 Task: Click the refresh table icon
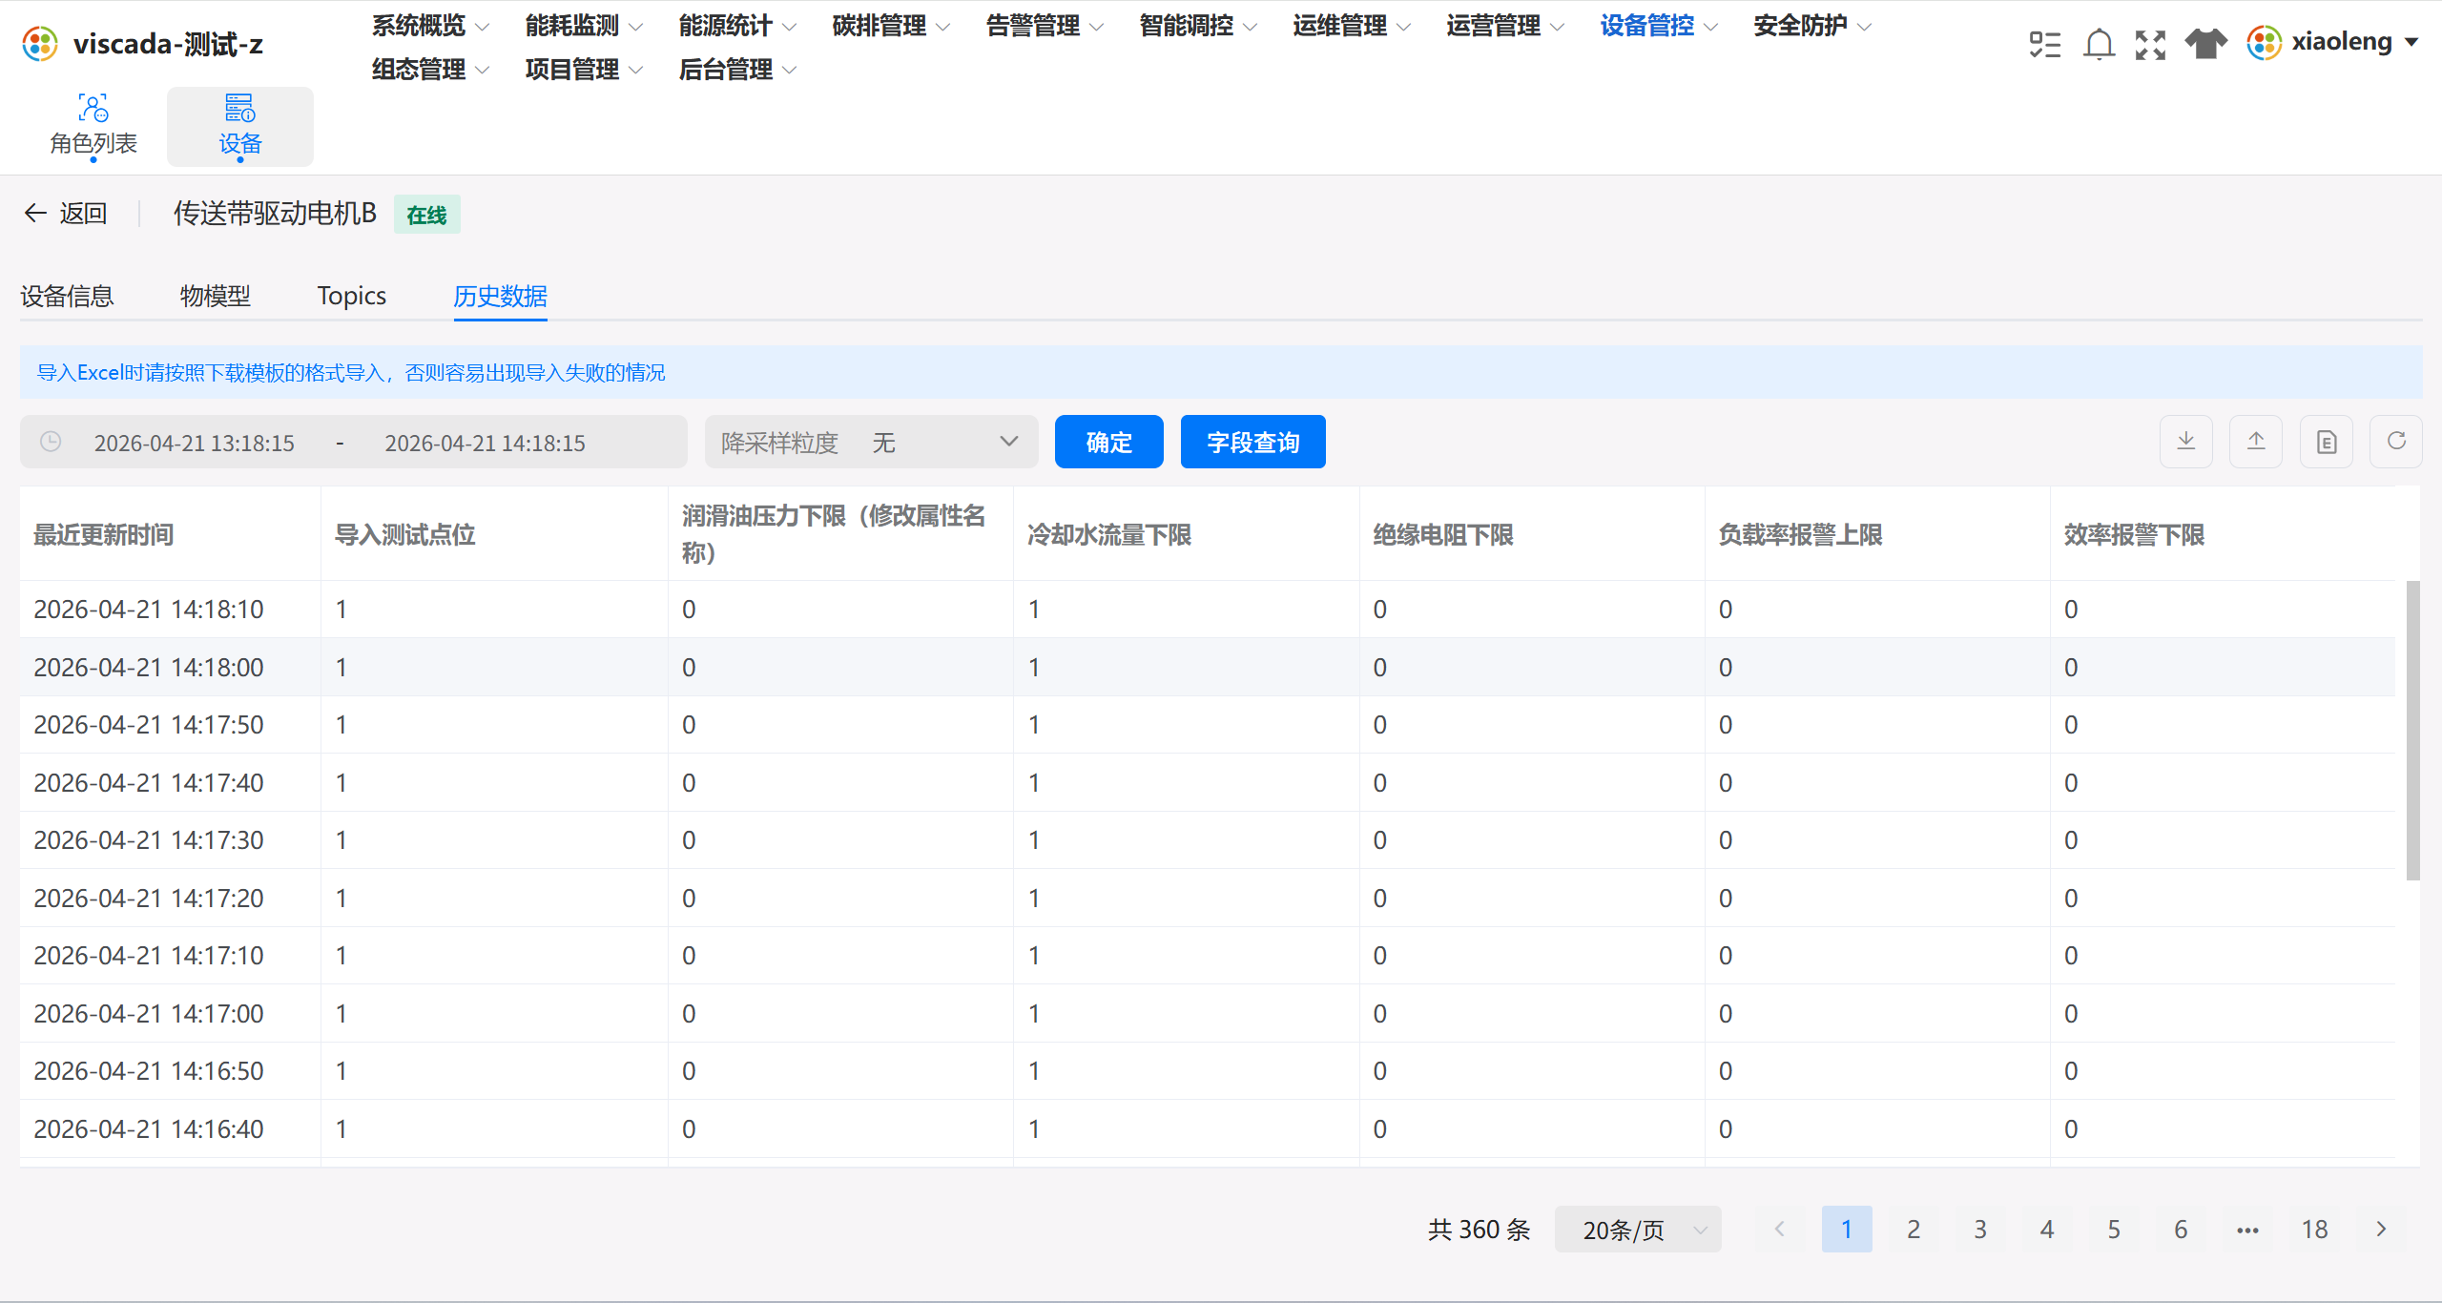[2396, 442]
